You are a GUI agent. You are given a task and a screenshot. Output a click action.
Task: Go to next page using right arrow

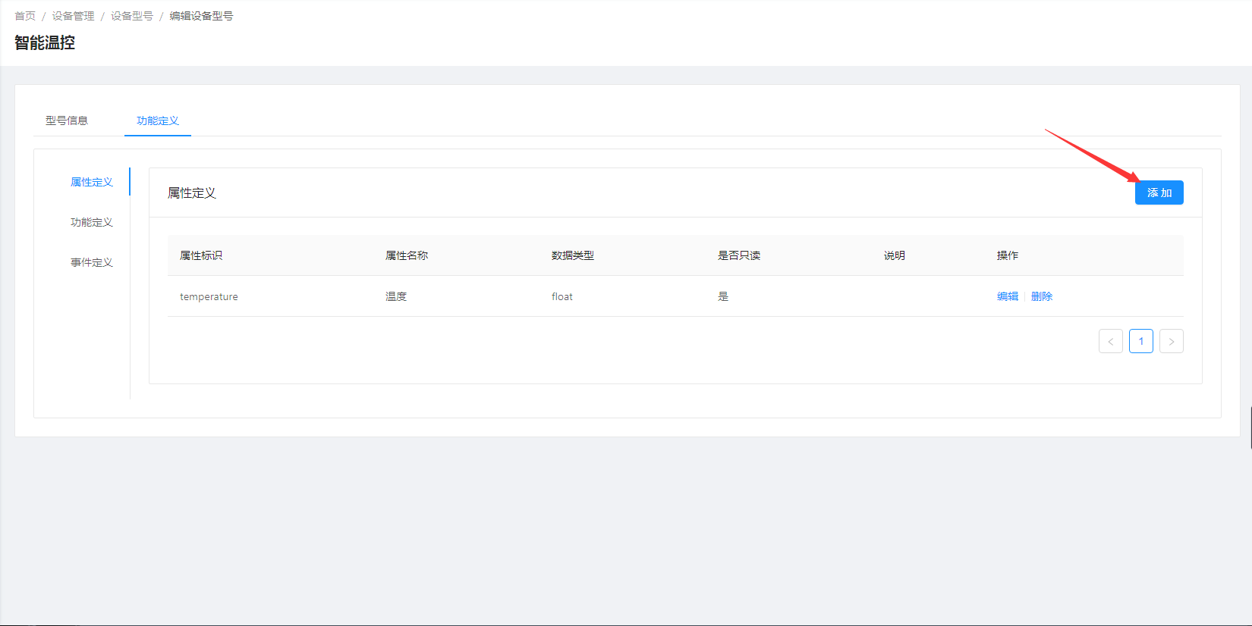point(1171,341)
